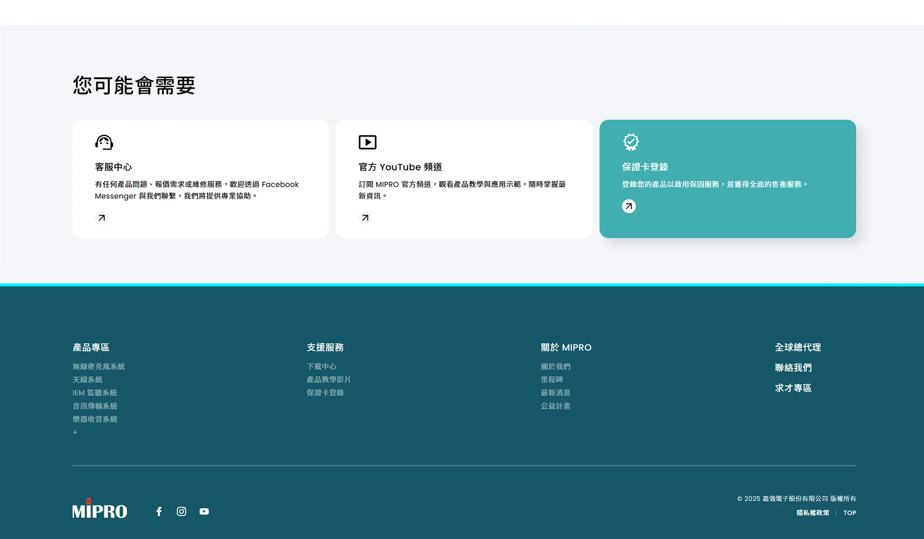Open the 無線麥克風系統 product link
The image size is (924, 539).
pyautogui.click(x=99, y=366)
